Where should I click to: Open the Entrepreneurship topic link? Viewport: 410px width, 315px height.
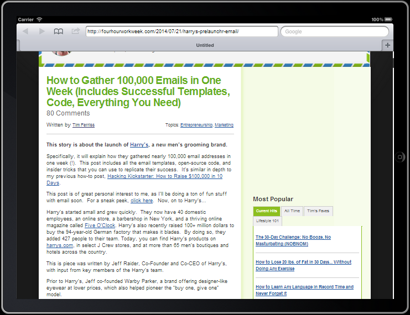pos(196,125)
